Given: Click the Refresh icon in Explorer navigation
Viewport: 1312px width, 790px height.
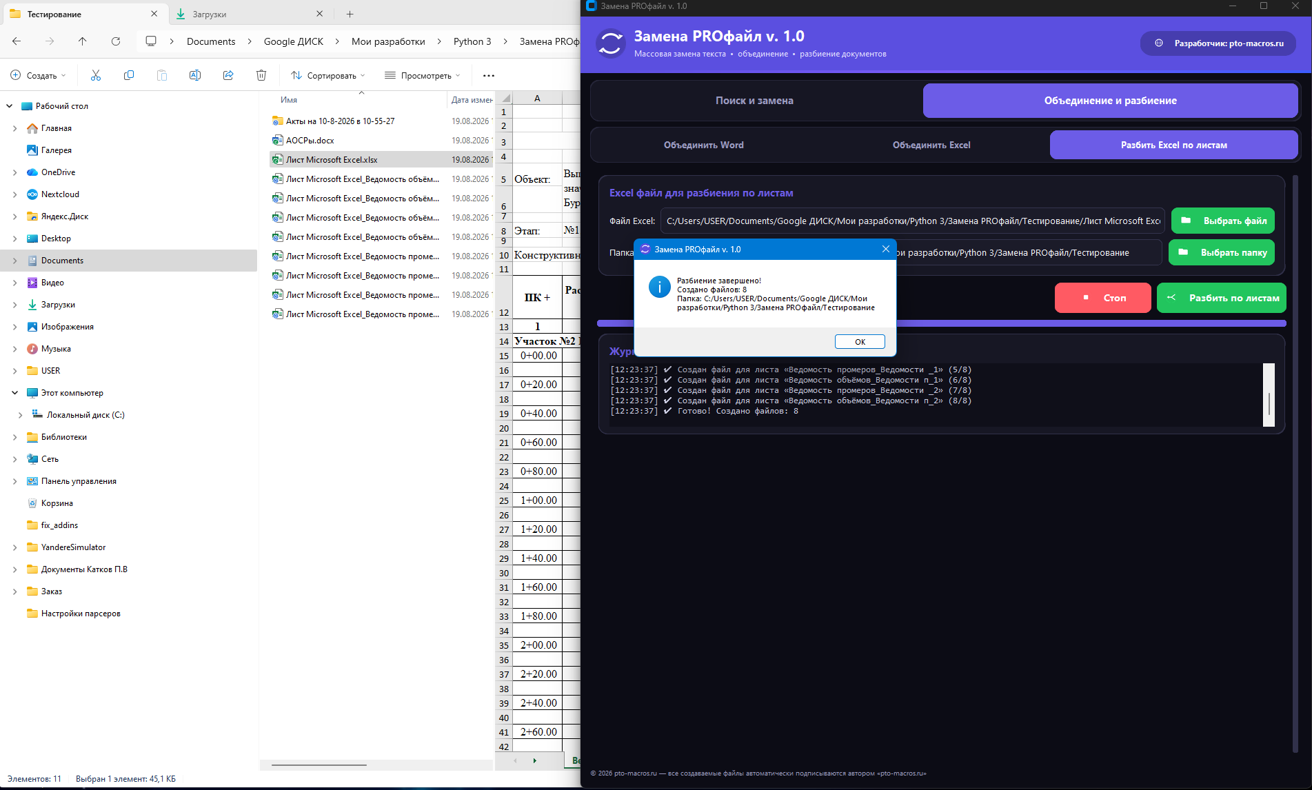Looking at the screenshot, I should [116, 41].
